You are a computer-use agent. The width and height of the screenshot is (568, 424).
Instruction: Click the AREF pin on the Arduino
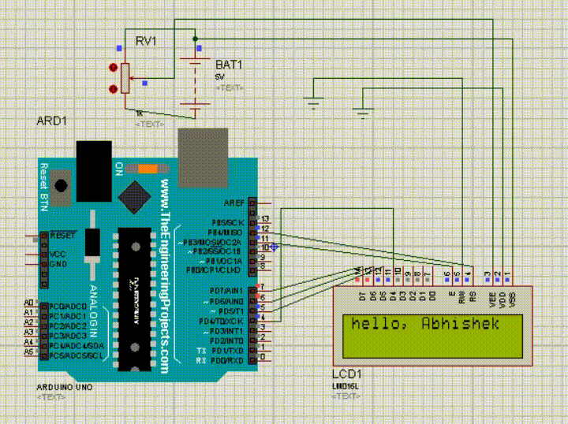coord(252,203)
